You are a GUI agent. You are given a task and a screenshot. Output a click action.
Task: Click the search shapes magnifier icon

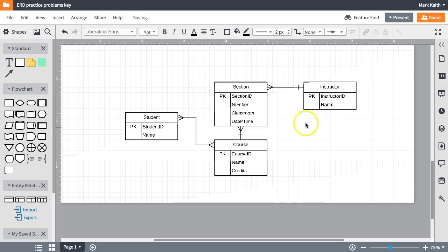pyautogui.click(x=48, y=32)
